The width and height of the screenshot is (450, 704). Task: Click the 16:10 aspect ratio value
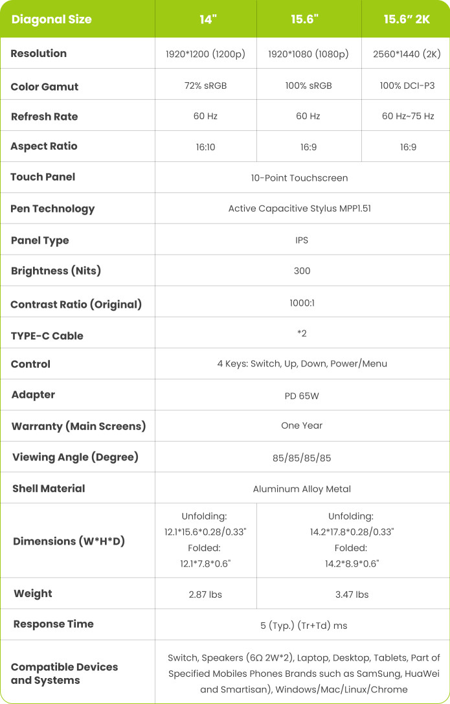205,147
